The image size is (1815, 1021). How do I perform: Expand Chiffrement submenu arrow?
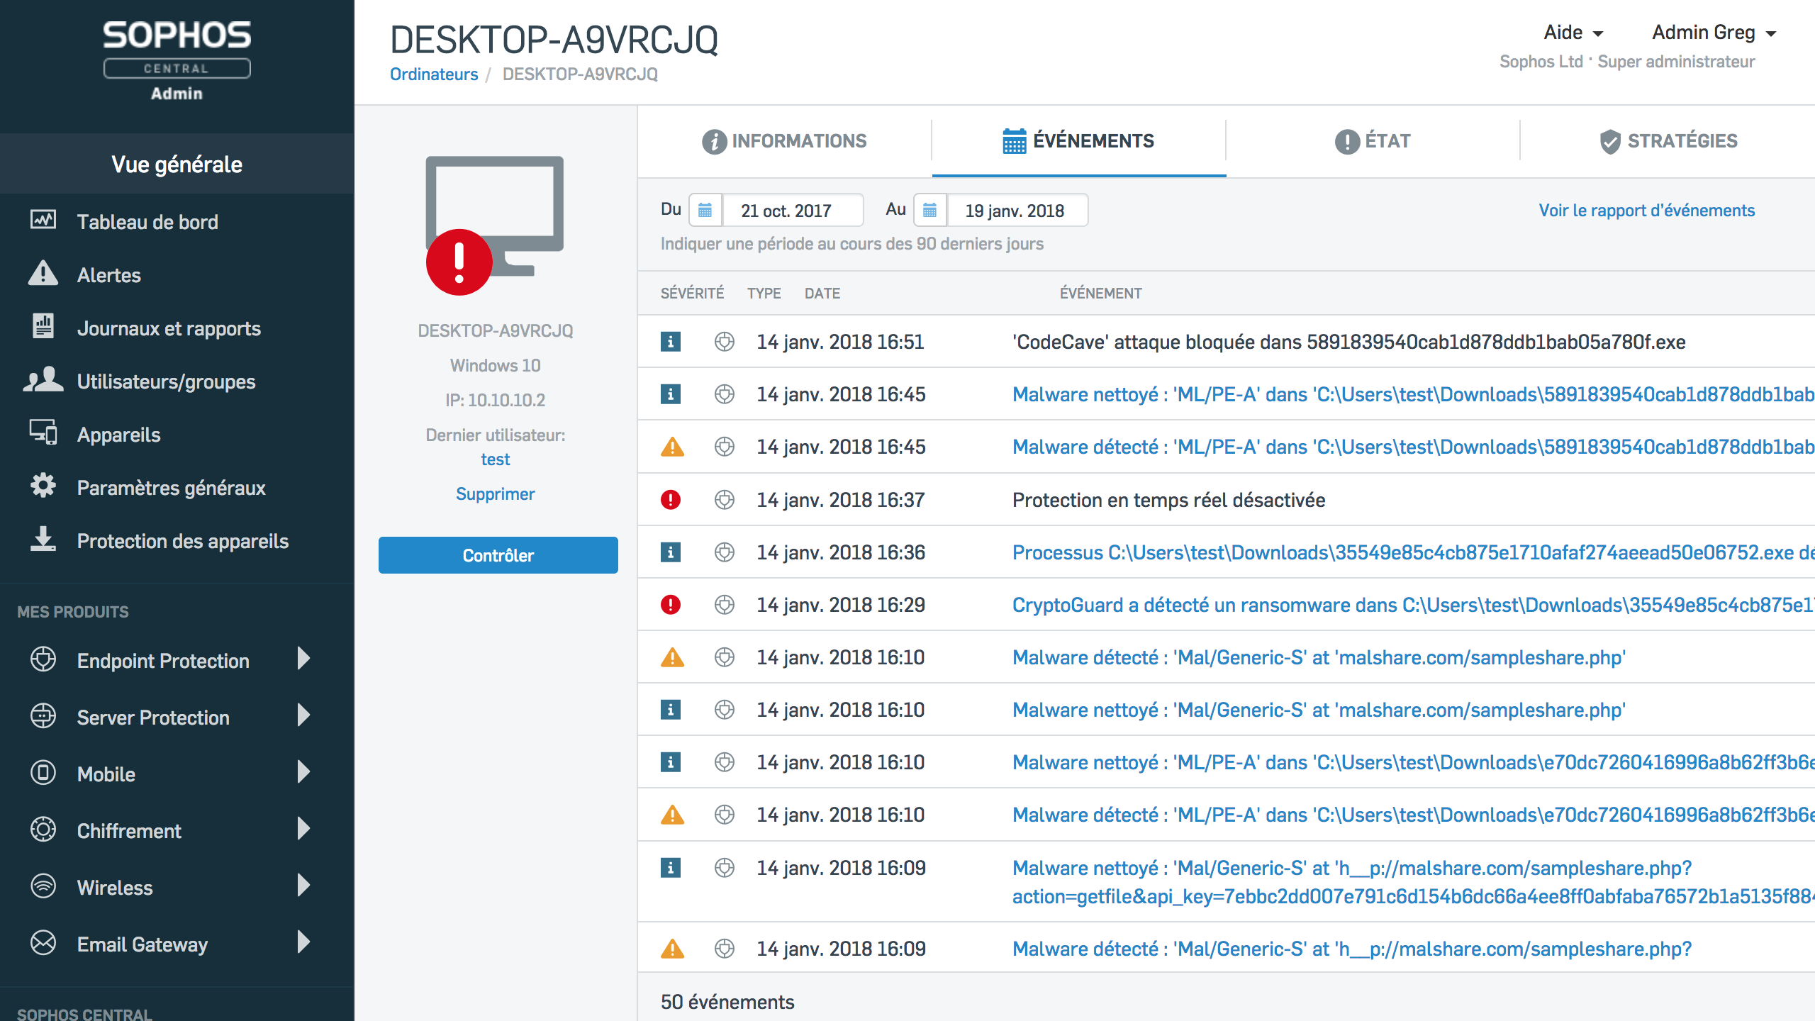304,829
